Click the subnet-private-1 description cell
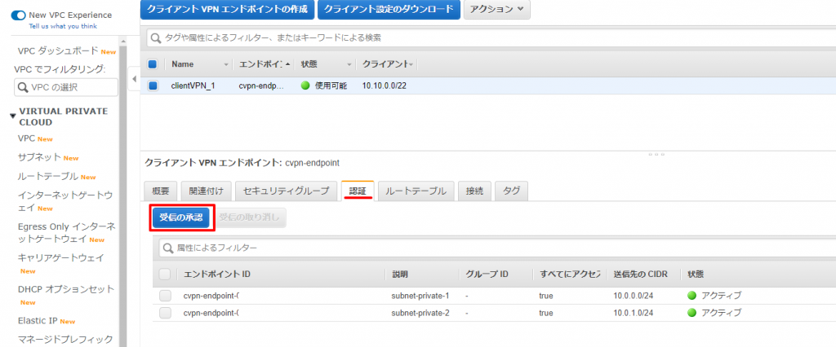 point(420,296)
